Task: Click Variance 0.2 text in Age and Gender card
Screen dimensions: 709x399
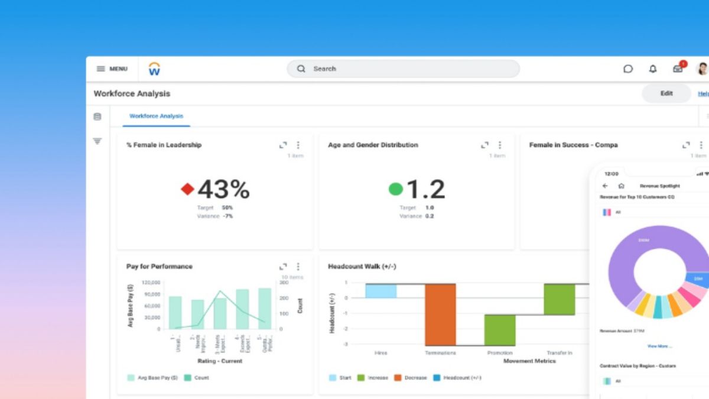Action: [417, 216]
